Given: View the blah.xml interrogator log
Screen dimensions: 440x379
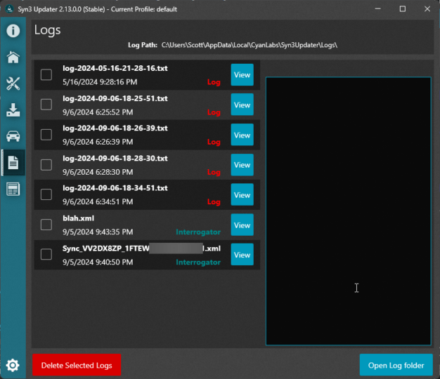Looking at the screenshot, I should pyautogui.click(x=242, y=225).
